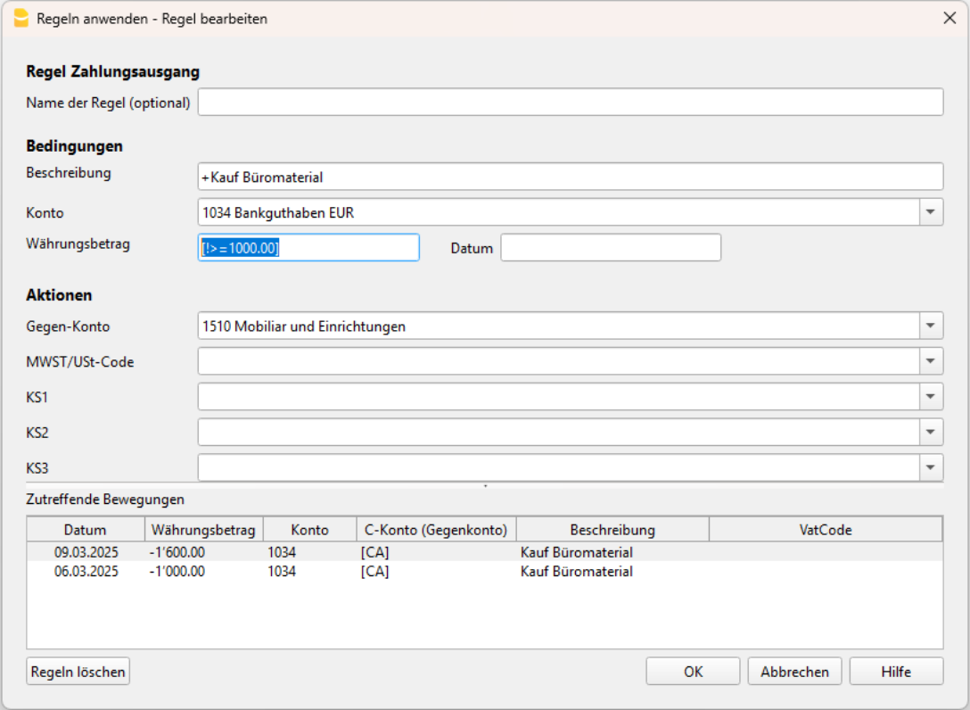Image resolution: width=970 pixels, height=710 pixels.
Task: Sort table by Datum column header
Action: coord(85,530)
